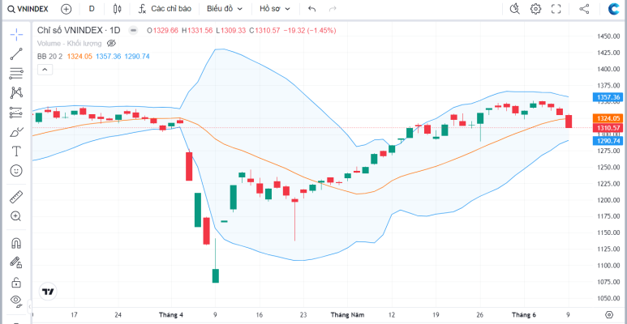
Task: Click the BB lower value 1290.74 in legend
Action: tap(137, 57)
